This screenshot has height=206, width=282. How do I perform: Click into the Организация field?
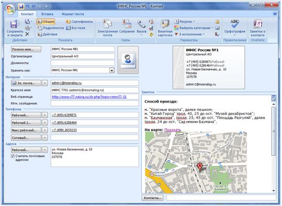click(83, 56)
